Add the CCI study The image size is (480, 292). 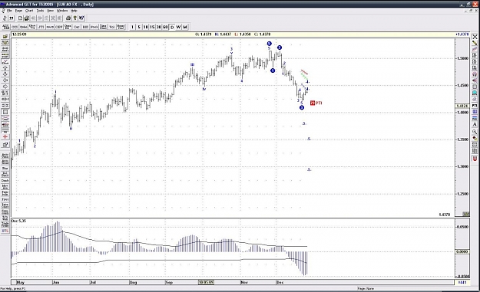(15, 27)
